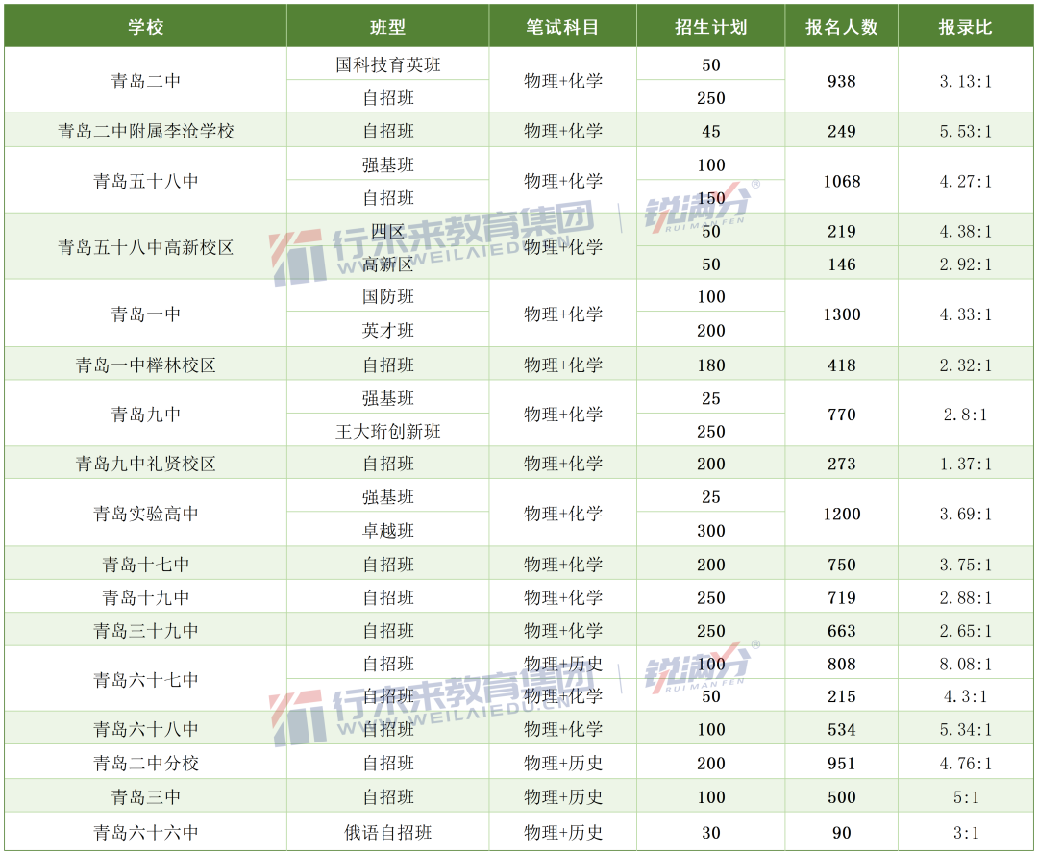1038x855 pixels.
Task: Click the 219 applicants value
Action: (841, 231)
